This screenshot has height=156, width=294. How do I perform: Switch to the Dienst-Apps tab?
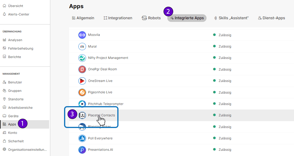click(271, 18)
